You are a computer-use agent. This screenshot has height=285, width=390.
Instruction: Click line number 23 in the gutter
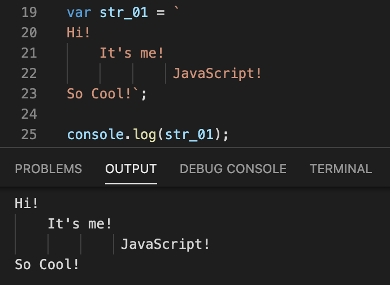coord(29,94)
